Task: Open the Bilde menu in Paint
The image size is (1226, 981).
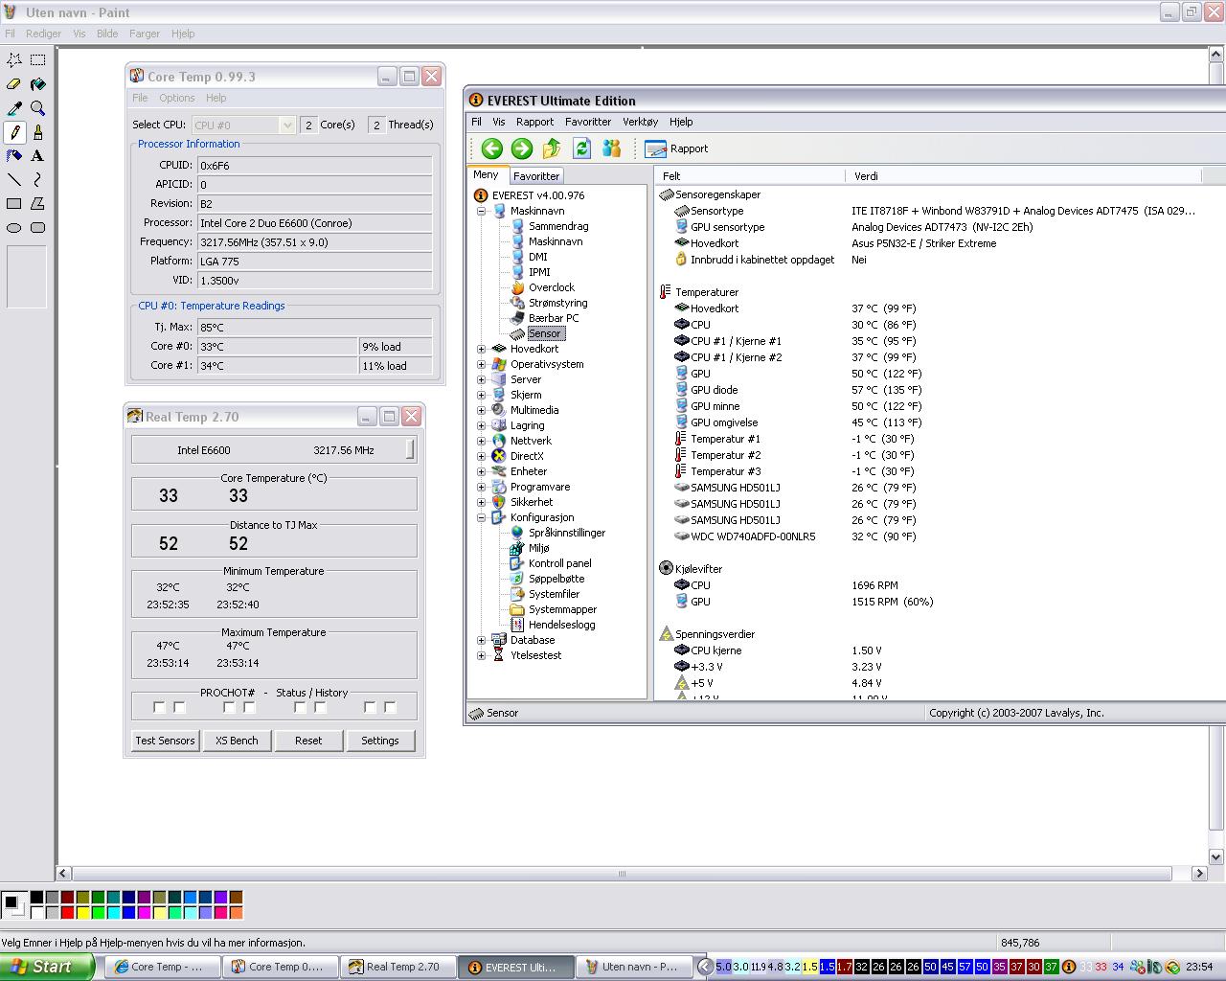Action: tap(107, 34)
